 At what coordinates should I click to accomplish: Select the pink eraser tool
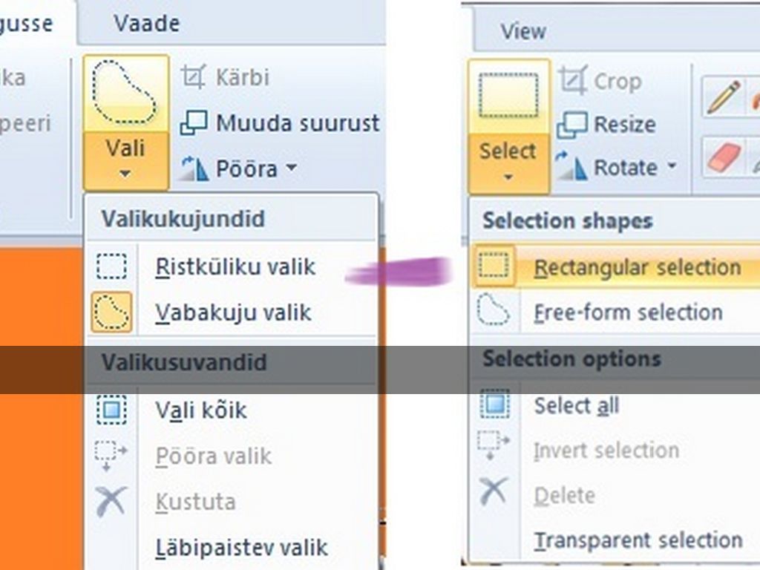point(722,157)
